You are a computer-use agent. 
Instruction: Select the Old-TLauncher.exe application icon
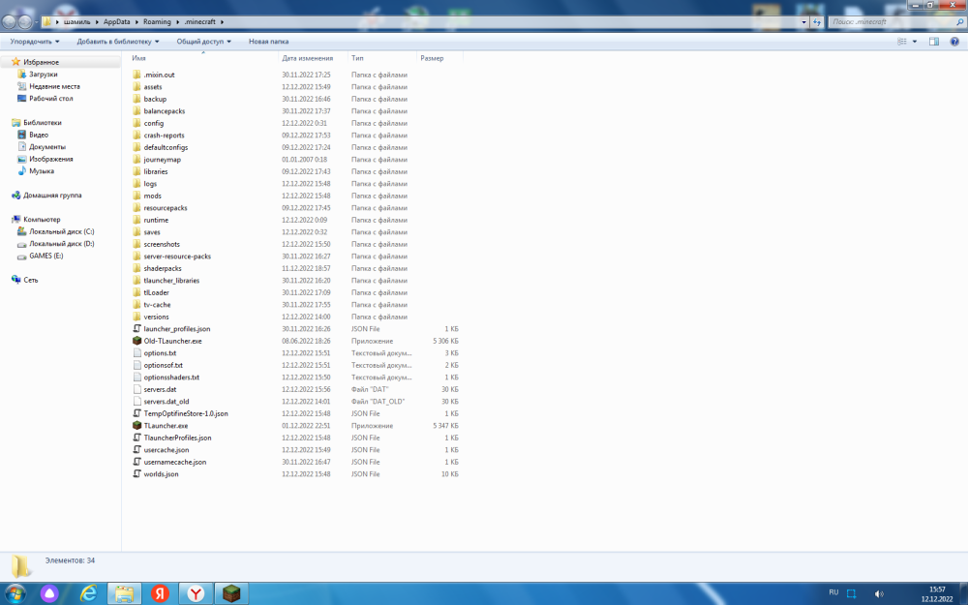point(137,341)
